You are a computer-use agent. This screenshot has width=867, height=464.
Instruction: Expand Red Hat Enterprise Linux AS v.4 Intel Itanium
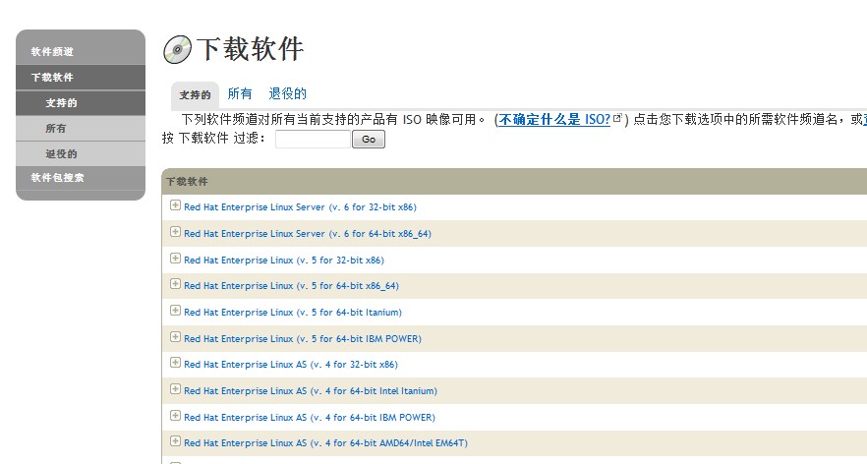point(175,388)
